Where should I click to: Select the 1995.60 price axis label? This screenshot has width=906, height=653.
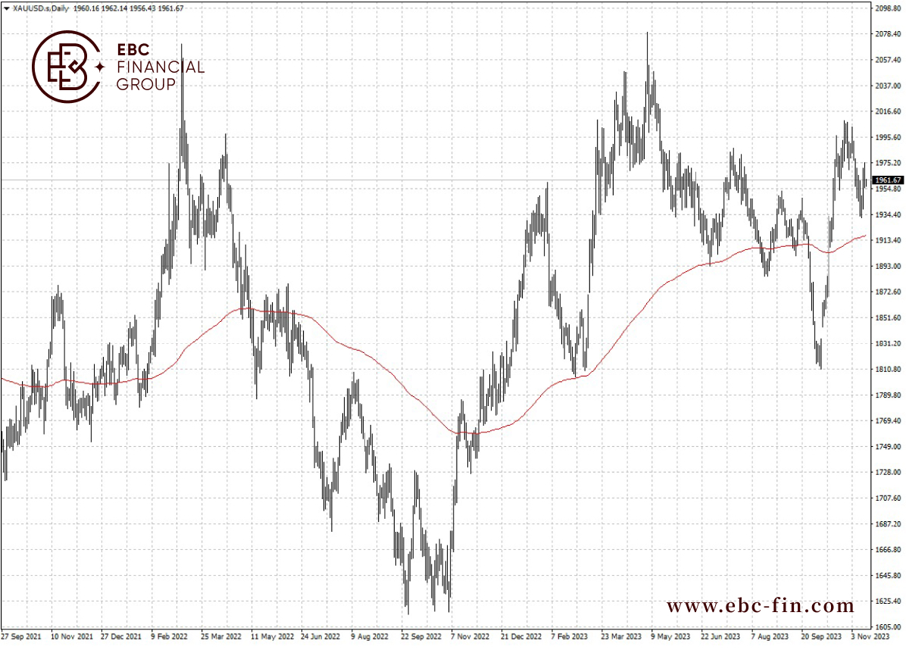(888, 138)
